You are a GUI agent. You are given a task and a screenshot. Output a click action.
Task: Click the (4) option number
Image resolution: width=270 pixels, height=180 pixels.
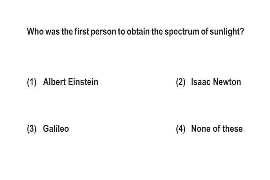[x=181, y=129]
